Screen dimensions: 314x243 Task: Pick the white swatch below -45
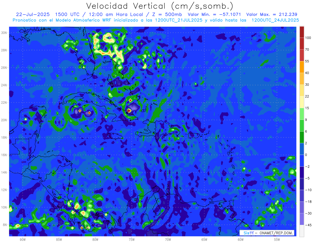click(x=302, y=231)
